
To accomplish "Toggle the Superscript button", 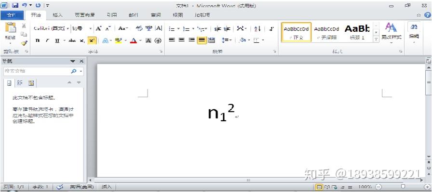I will click(92, 41).
